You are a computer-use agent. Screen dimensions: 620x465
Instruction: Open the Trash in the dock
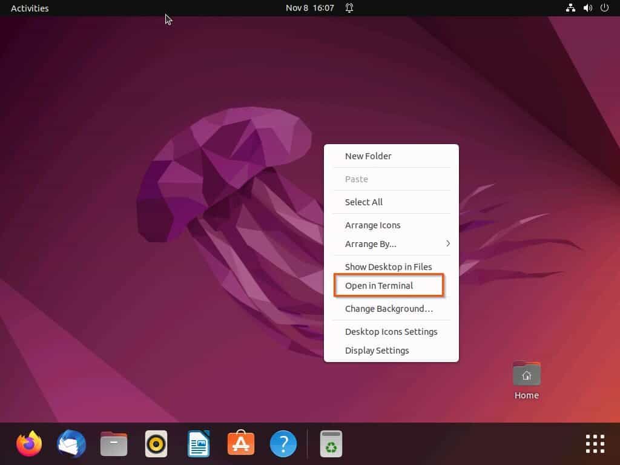(331, 444)
